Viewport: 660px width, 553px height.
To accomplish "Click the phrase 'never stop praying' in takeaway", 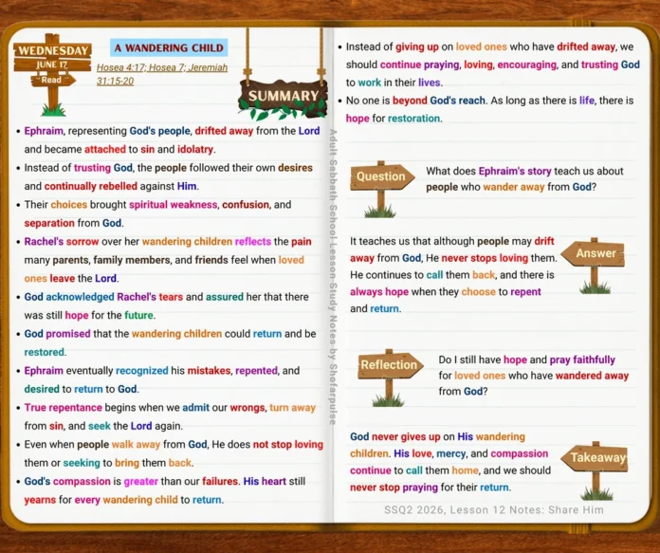I will pyautogui.click(x=394, y=488).
